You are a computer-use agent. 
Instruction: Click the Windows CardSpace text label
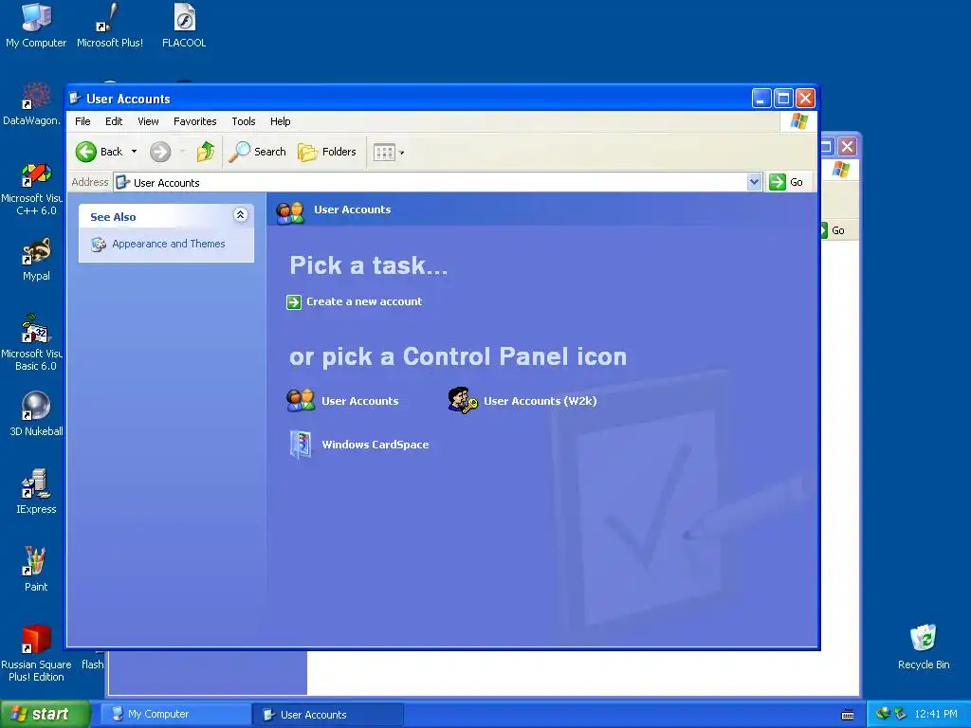(376, 445)
